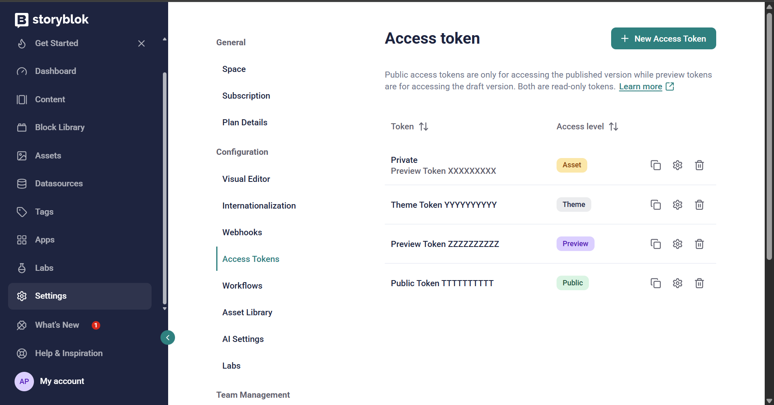This screenshot has width=774, height=405.
Task: Click the Apps grid icon
Action: [22, 240]
